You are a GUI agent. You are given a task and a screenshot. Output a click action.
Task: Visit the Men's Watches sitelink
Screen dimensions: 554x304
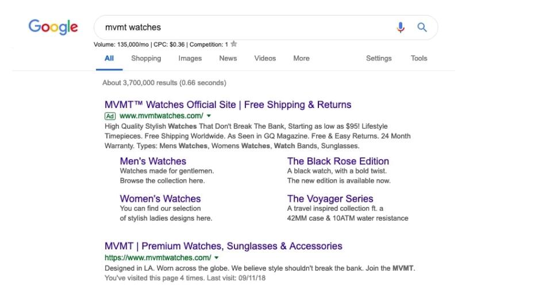153,161
